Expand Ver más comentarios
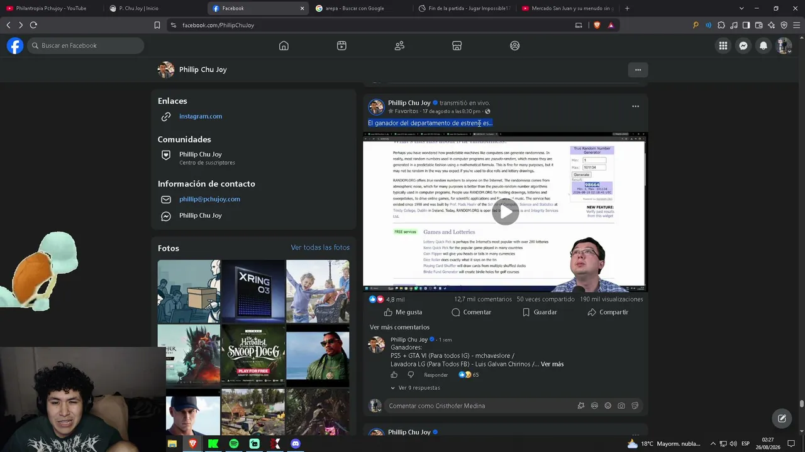This screenshot has width=805, height=452. pos(399,327)
